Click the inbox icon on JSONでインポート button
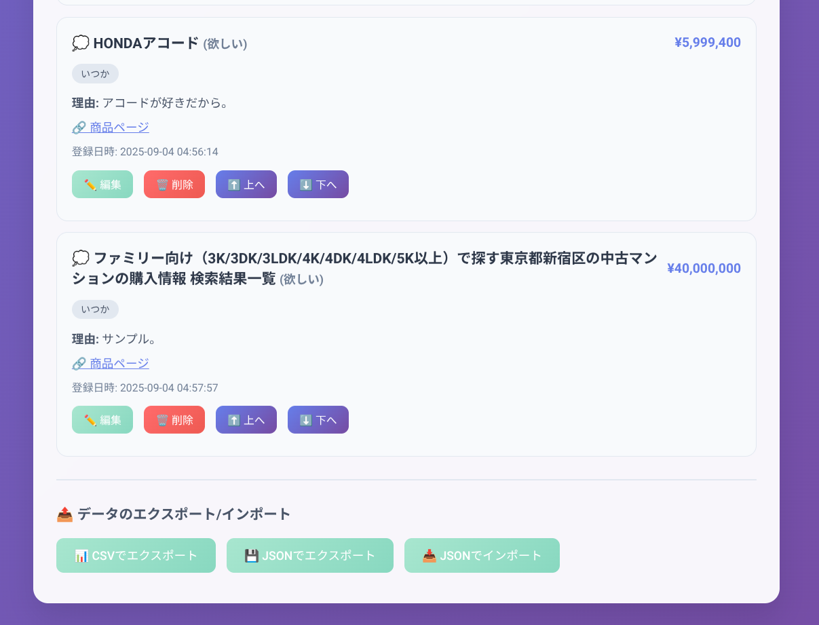 [430, 555]
